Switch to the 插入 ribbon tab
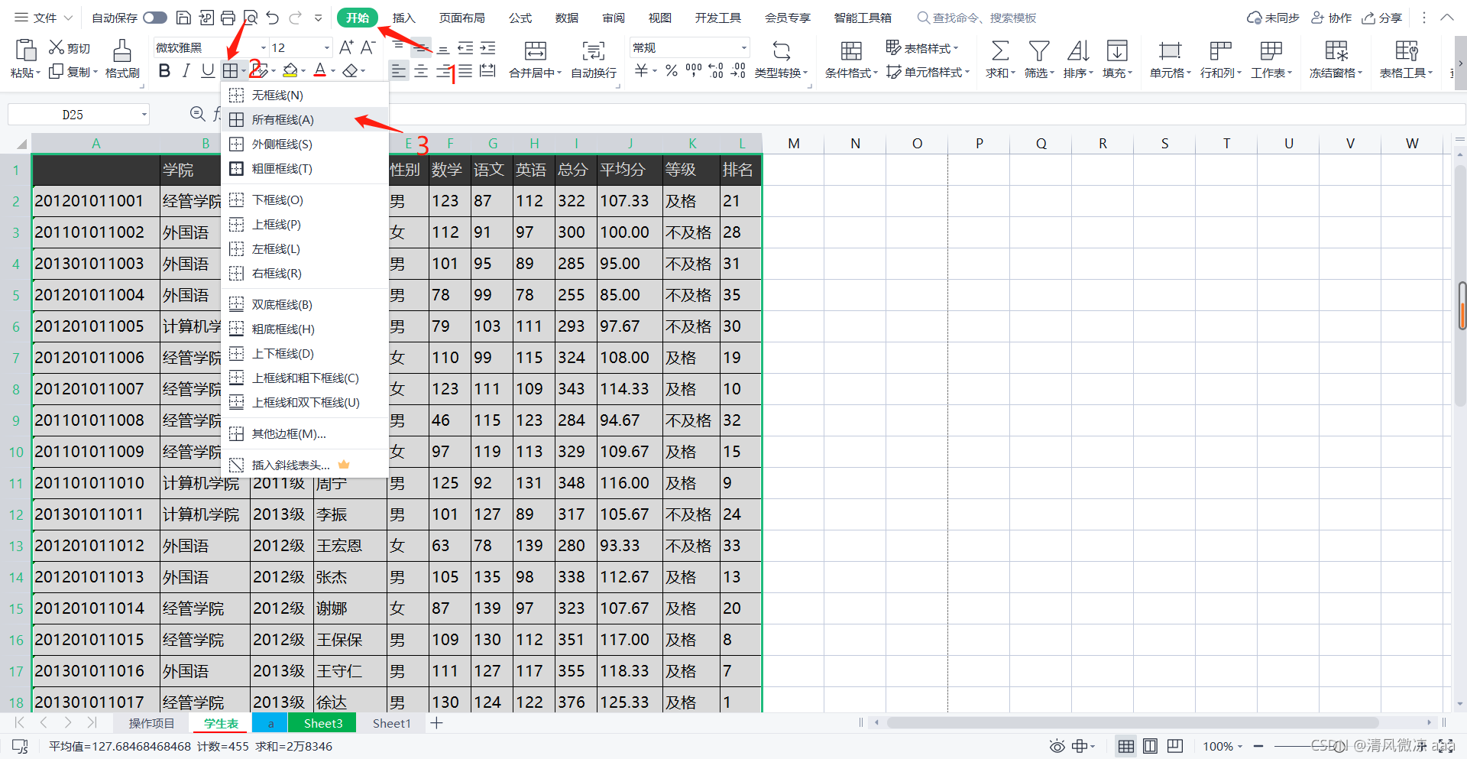The image size is (1467, 759). (404, 18)
